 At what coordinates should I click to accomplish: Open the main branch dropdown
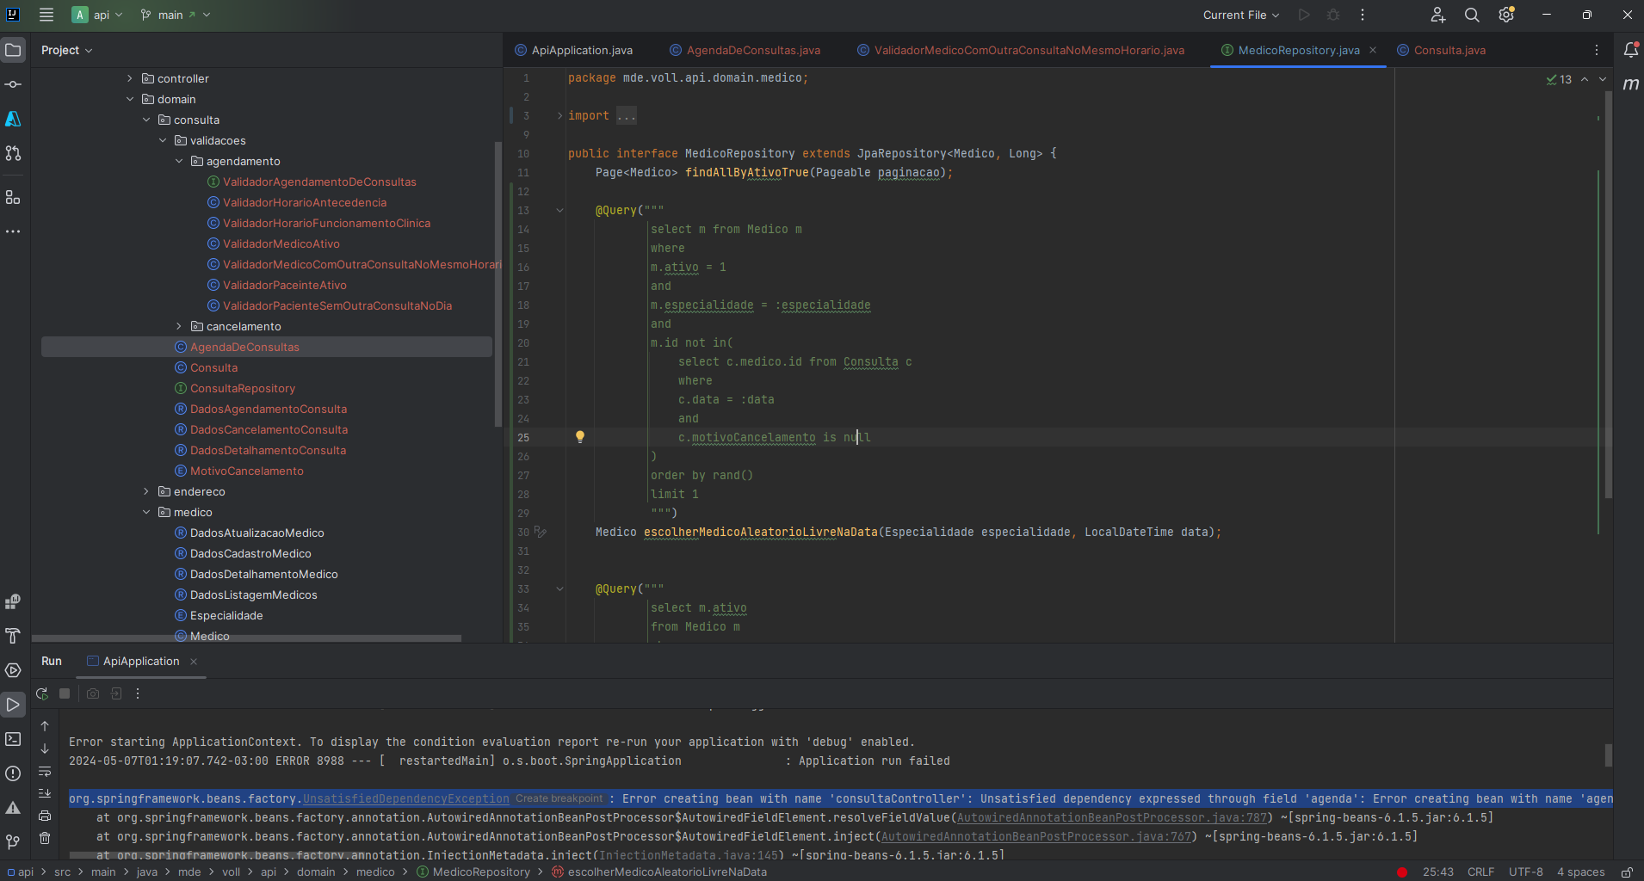176,15
